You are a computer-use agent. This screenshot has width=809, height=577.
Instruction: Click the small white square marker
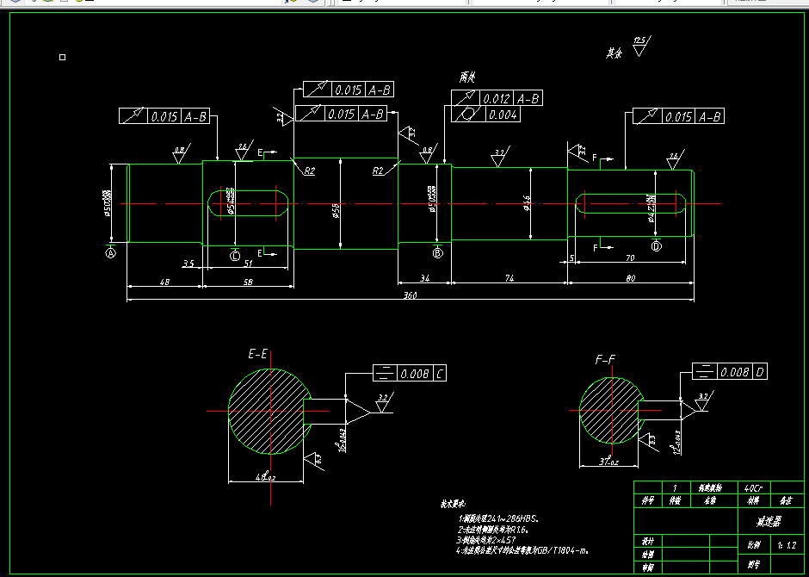(63, 58)
